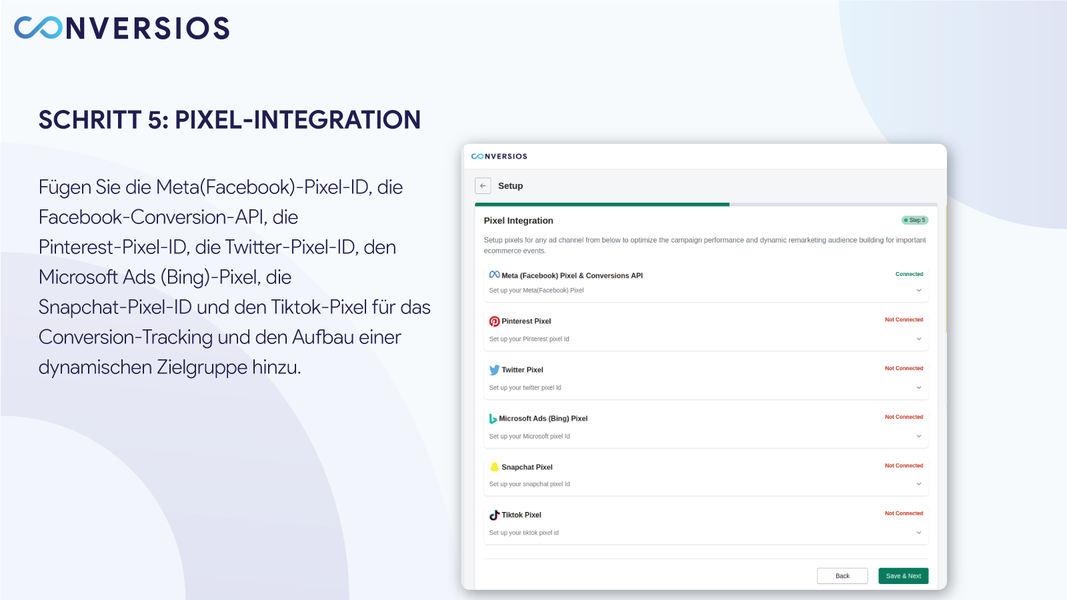Click the Meta infinity logo icon
This screenshot has width=1067, height=600.
coord(494,275)
